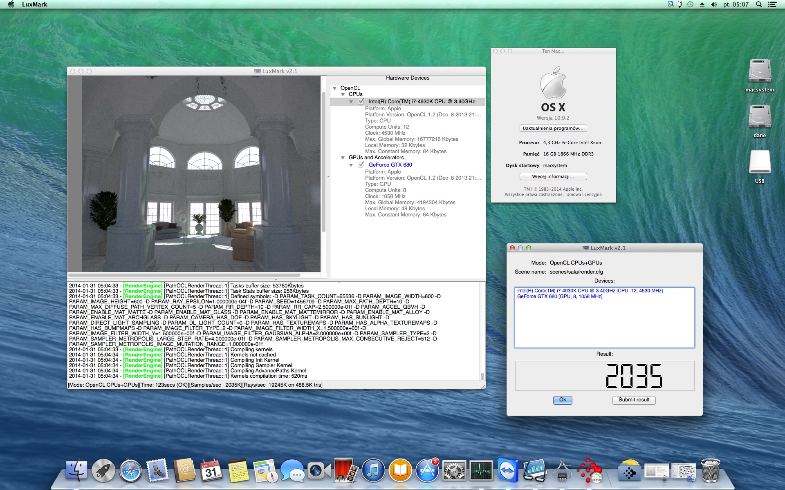Open App Store with badge in dock

427,471
